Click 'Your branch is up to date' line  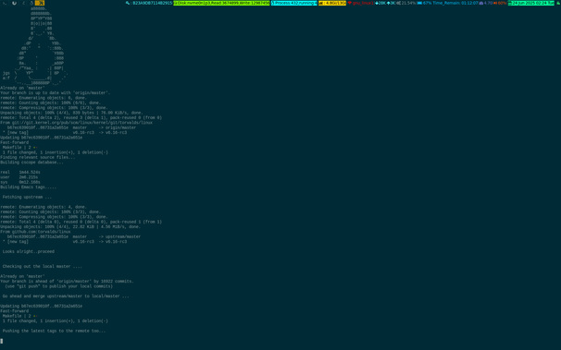click(56, 93)
